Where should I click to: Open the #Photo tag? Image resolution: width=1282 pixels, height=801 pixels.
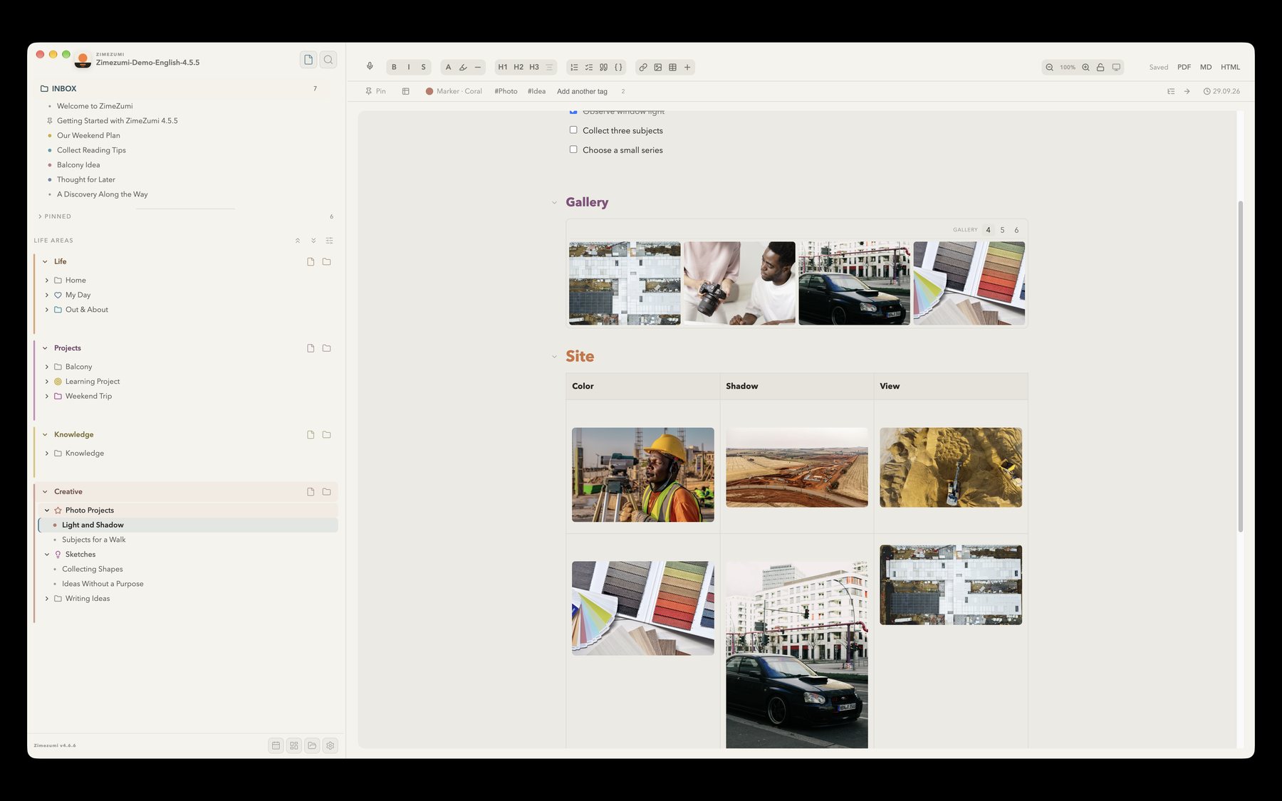(x=506, y=91)
